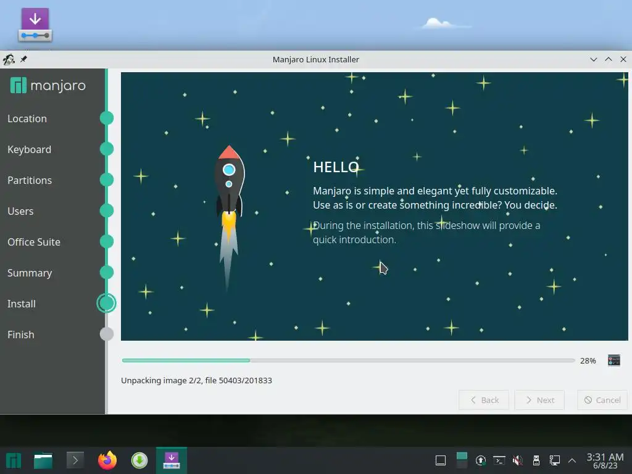Click the Back button
Image resolution: width=632 pixels, height=474 pixels.
pos(484,400)
